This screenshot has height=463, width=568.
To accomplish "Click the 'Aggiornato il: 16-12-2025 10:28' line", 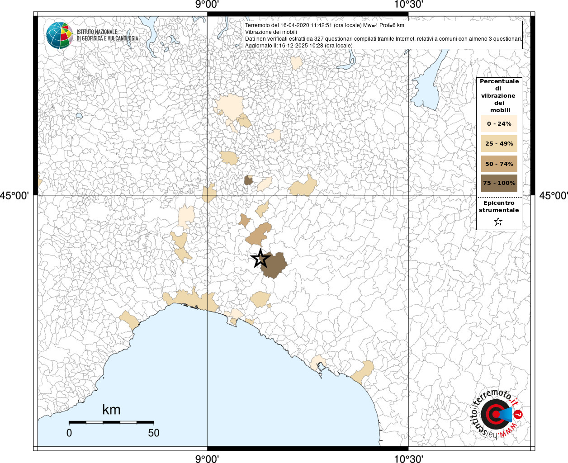I will tap(299, 46).
